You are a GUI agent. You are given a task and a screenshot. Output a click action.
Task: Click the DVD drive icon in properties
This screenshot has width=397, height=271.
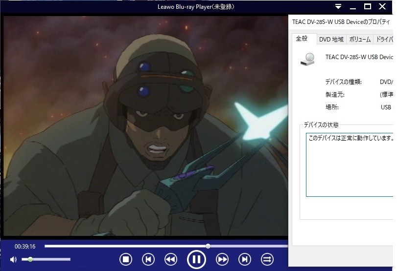(x=308, y=59)
